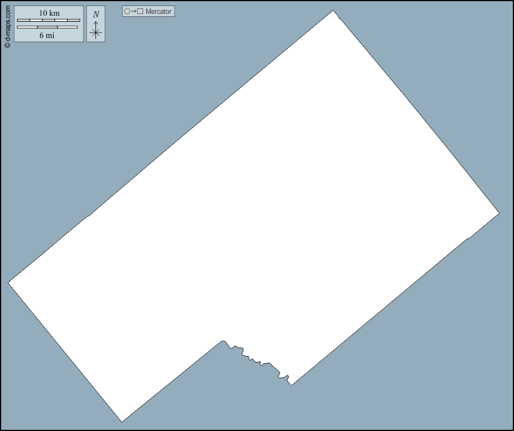This screenshot has height=431, width=514.
Task: Click the westernmost corner of the map
Action: pyautogui.click(x=8, y=282)
